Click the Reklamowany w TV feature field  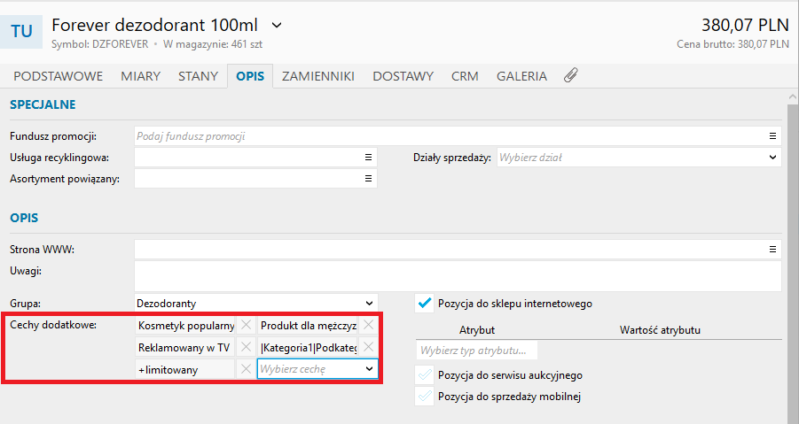[x=185, y=348]
